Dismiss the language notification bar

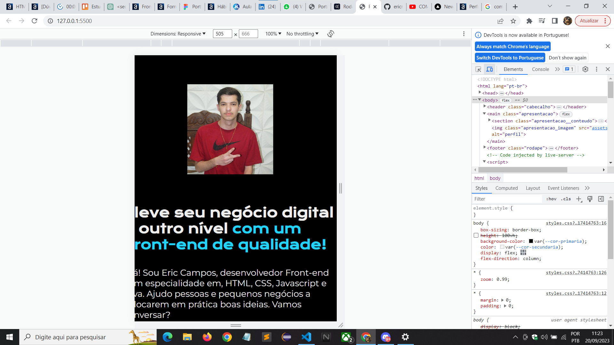tap(608, 46)
